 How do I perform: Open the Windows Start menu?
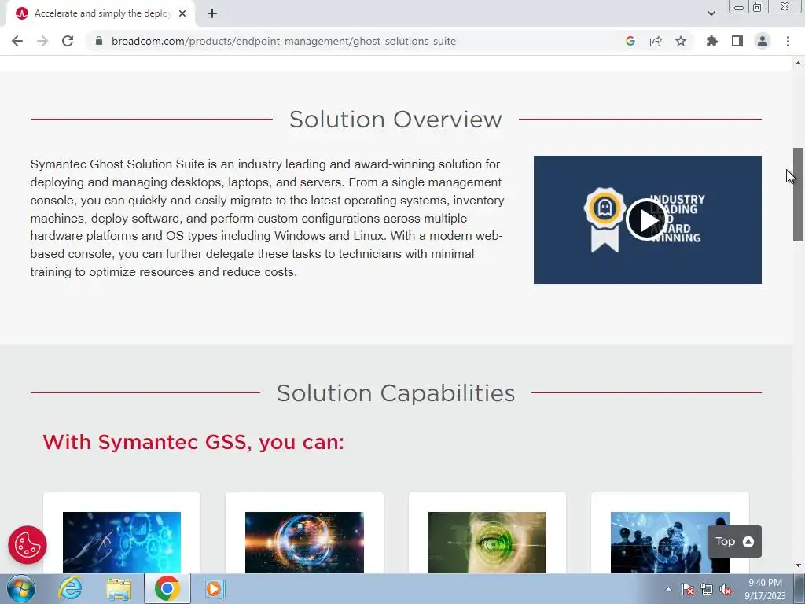[x=20, y=588]
